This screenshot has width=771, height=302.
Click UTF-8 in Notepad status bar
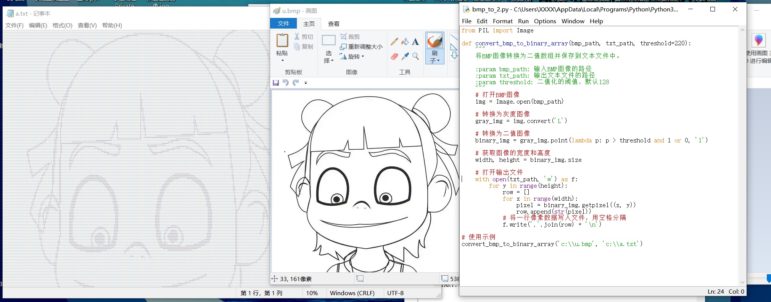coord(395,293)
